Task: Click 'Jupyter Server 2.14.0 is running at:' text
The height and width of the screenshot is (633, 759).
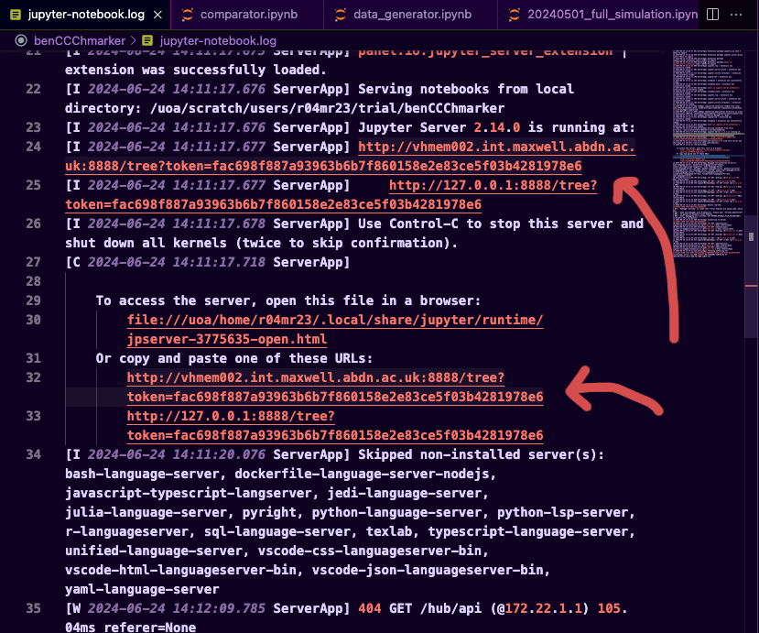Action: pyautogui.click(x=496, y=127)
